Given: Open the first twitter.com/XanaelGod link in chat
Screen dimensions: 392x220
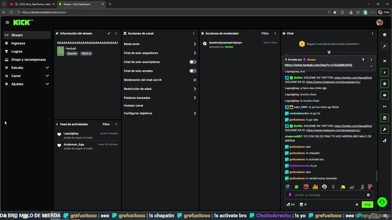Looking at the screenshot, I should [x=353, y=78].
